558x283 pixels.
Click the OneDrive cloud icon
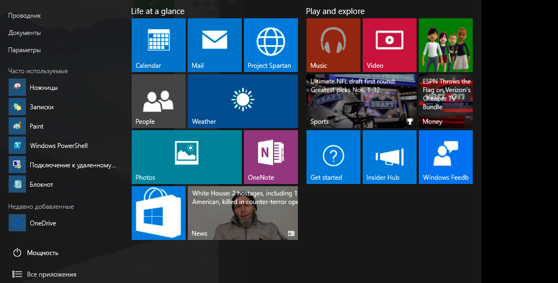pyautogui.click(x=17, y=223)
